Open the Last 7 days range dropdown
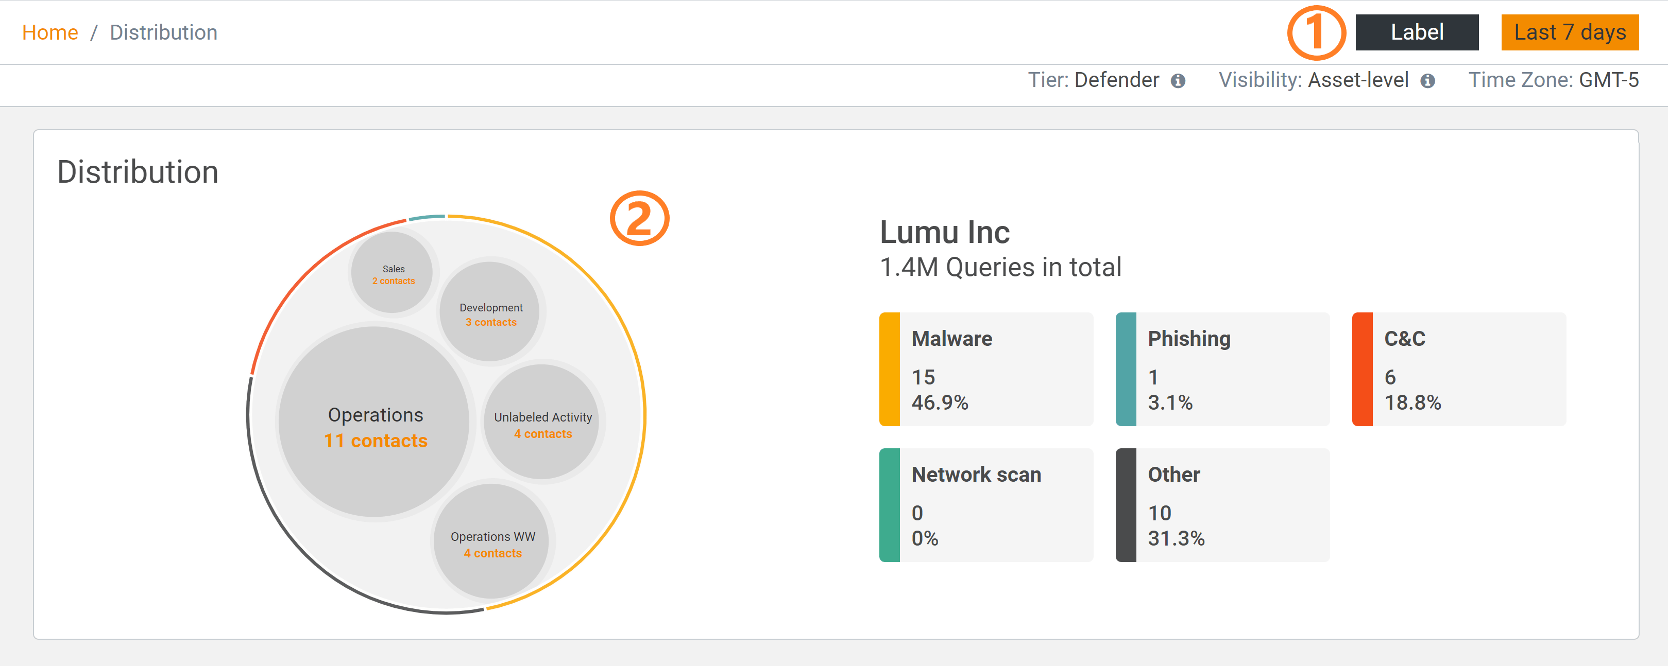Screen dimensions: 1668x666 pyautogui.click(x=1569, y=32)
